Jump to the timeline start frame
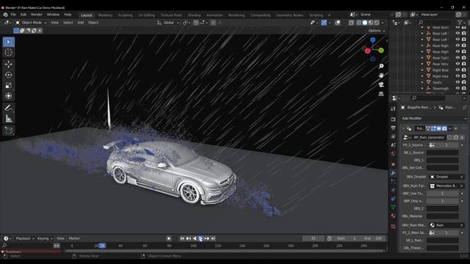This screenshot has height=264, width=470. pyautogui.click(x=182, y=238)
